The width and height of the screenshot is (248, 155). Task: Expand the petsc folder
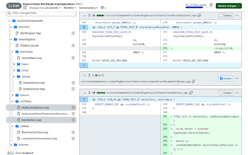[14, 71]
